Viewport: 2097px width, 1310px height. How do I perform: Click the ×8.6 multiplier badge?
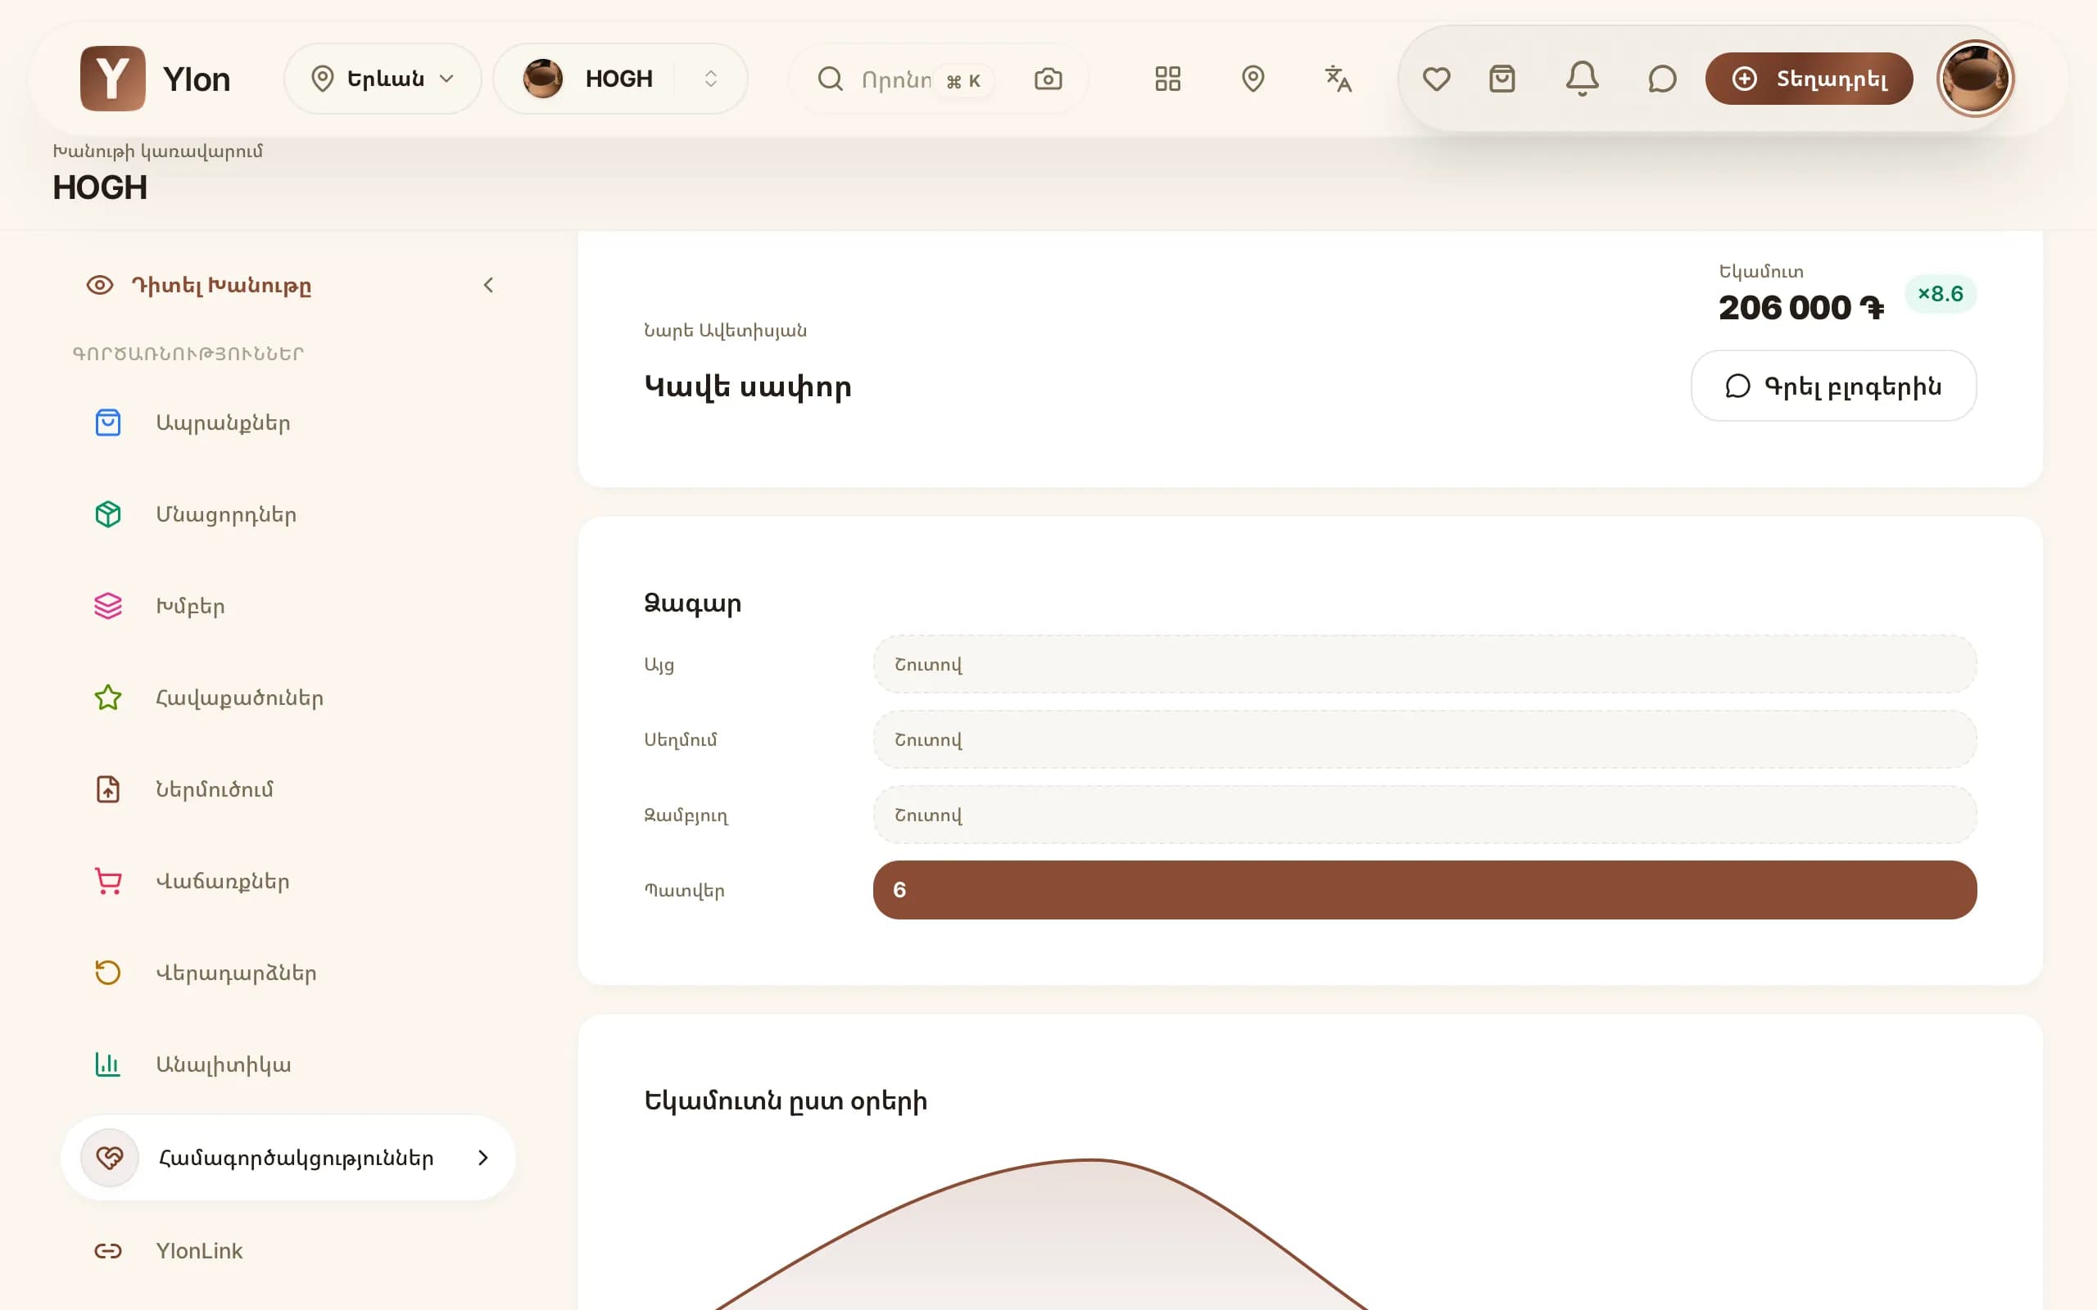pos(1941,294)
